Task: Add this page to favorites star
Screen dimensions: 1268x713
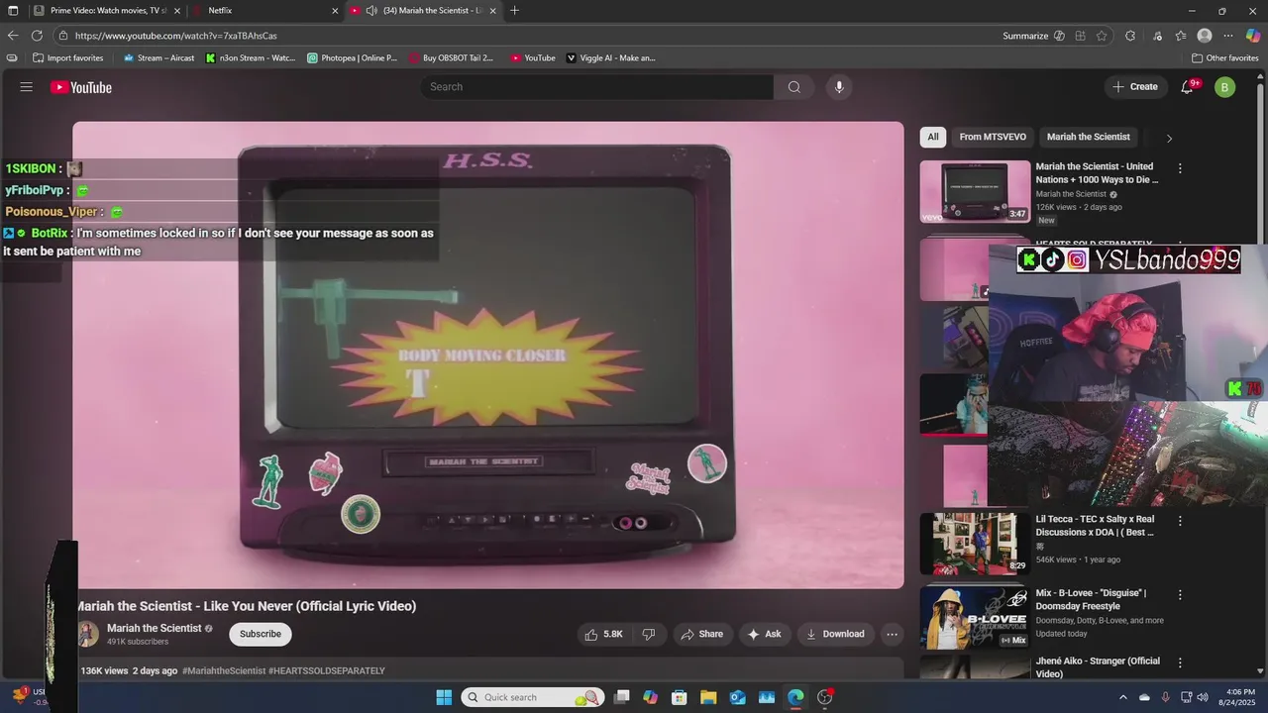Action: click(1102, 36)
